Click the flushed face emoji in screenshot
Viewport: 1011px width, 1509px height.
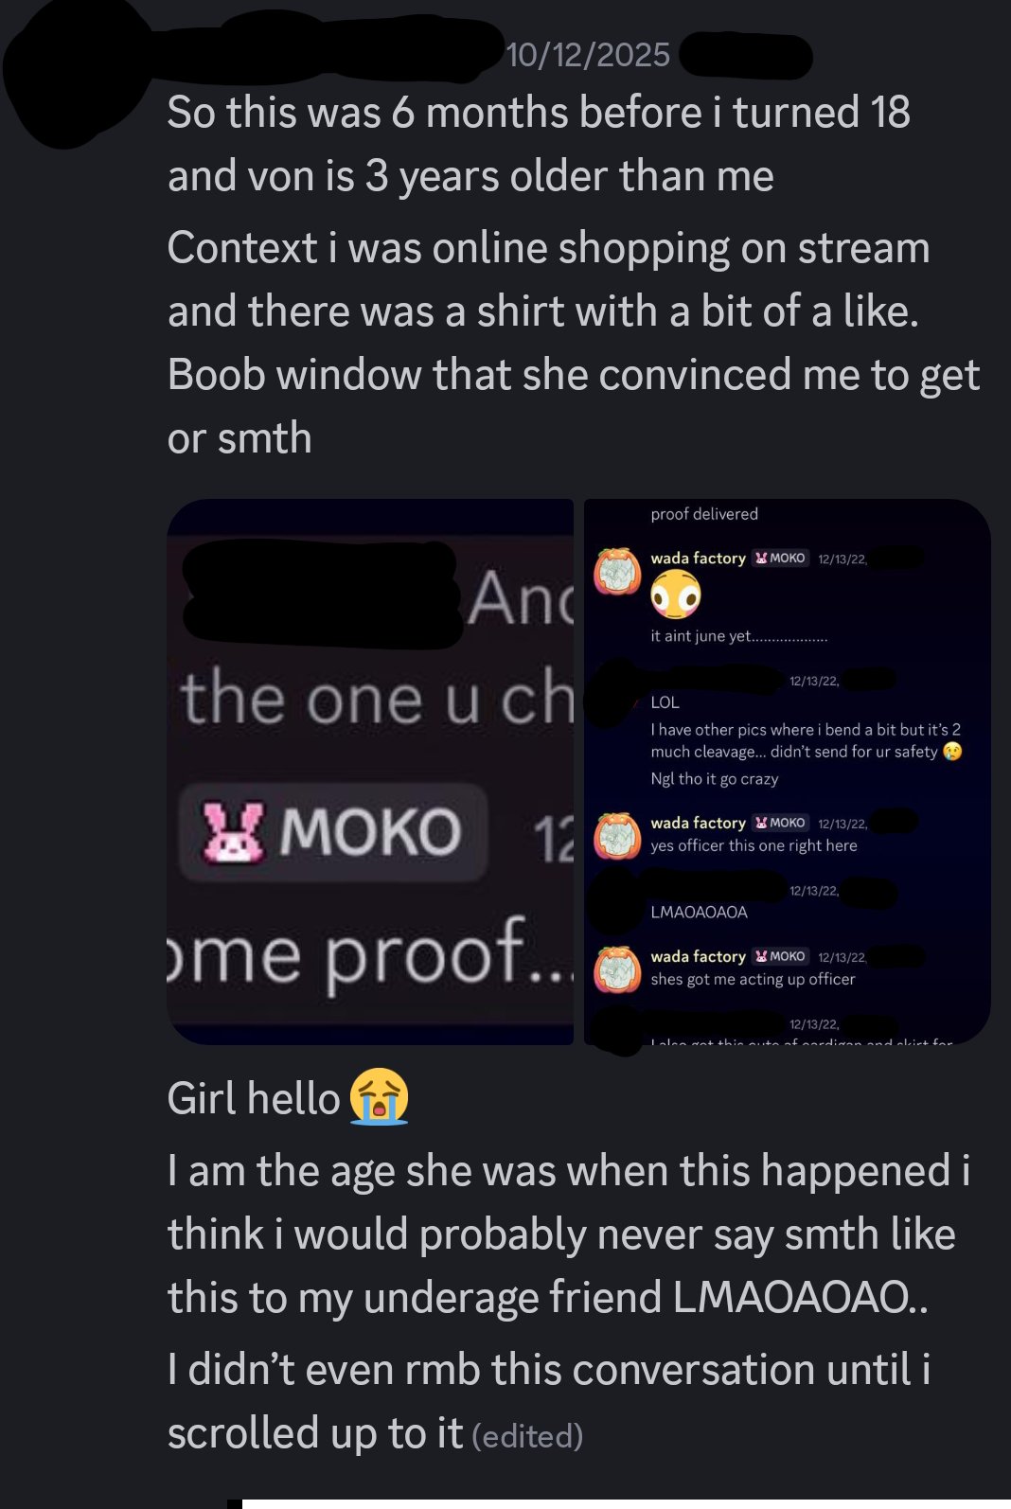tap(675, 596)
